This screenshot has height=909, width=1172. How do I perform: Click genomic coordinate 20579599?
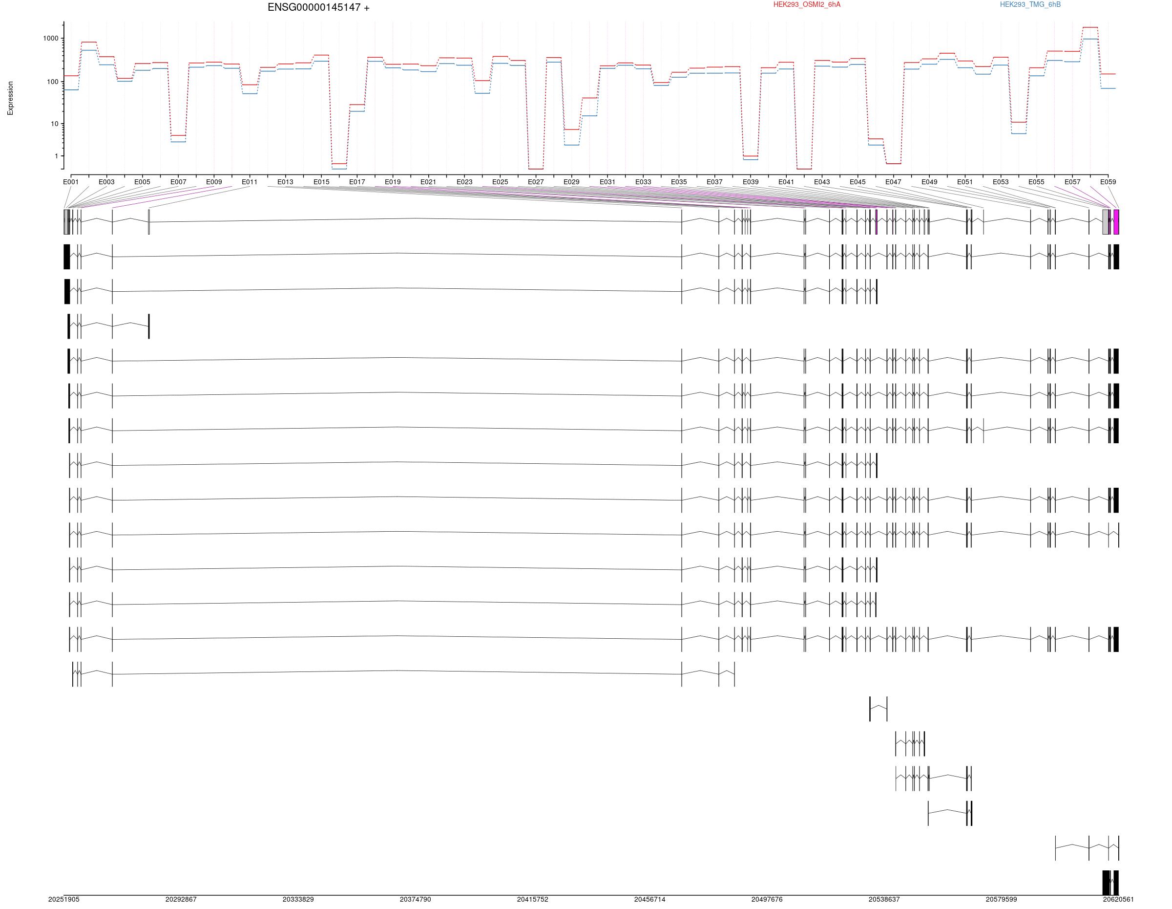(x=1002, y=899)
